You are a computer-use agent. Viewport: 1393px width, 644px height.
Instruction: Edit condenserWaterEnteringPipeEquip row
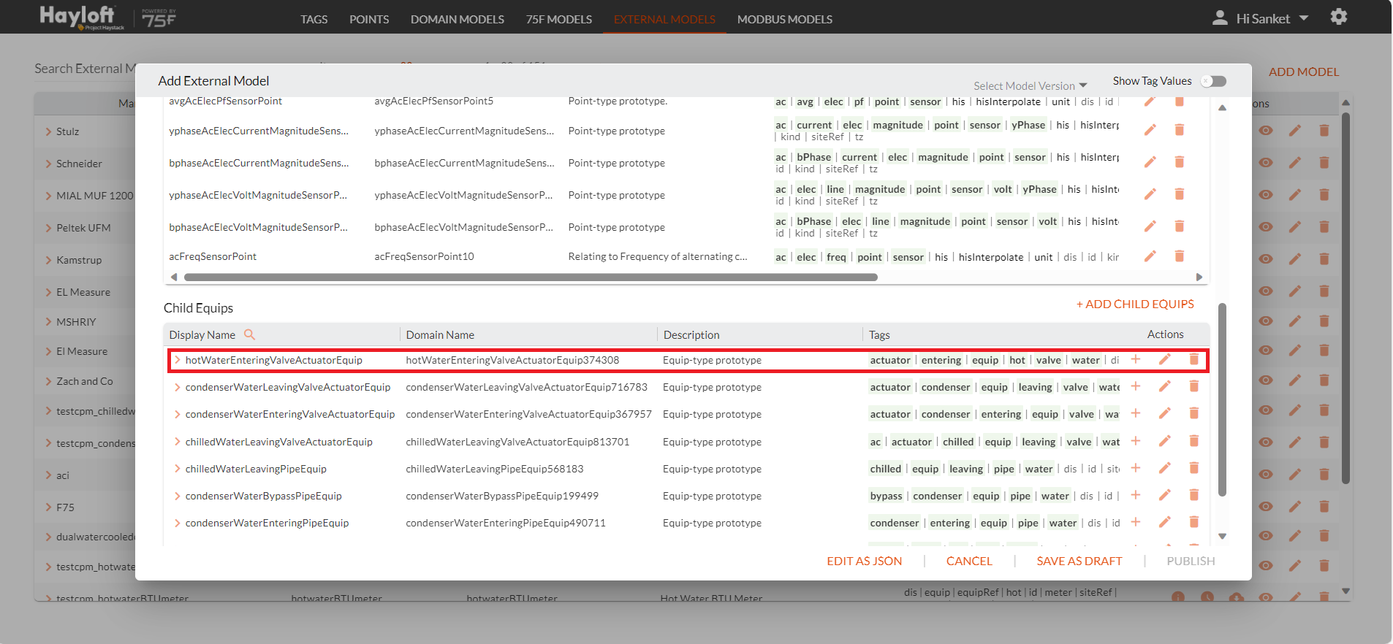click(x=1165, y=522)
